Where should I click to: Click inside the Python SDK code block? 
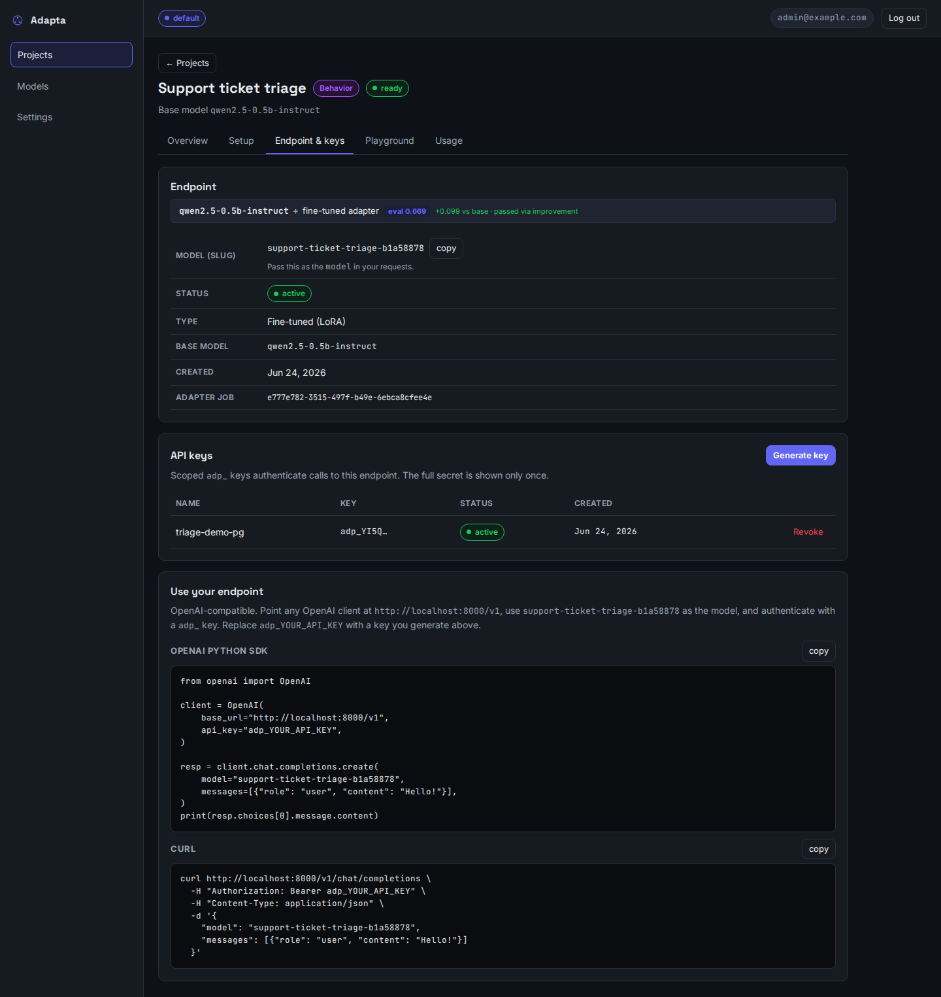503,749
